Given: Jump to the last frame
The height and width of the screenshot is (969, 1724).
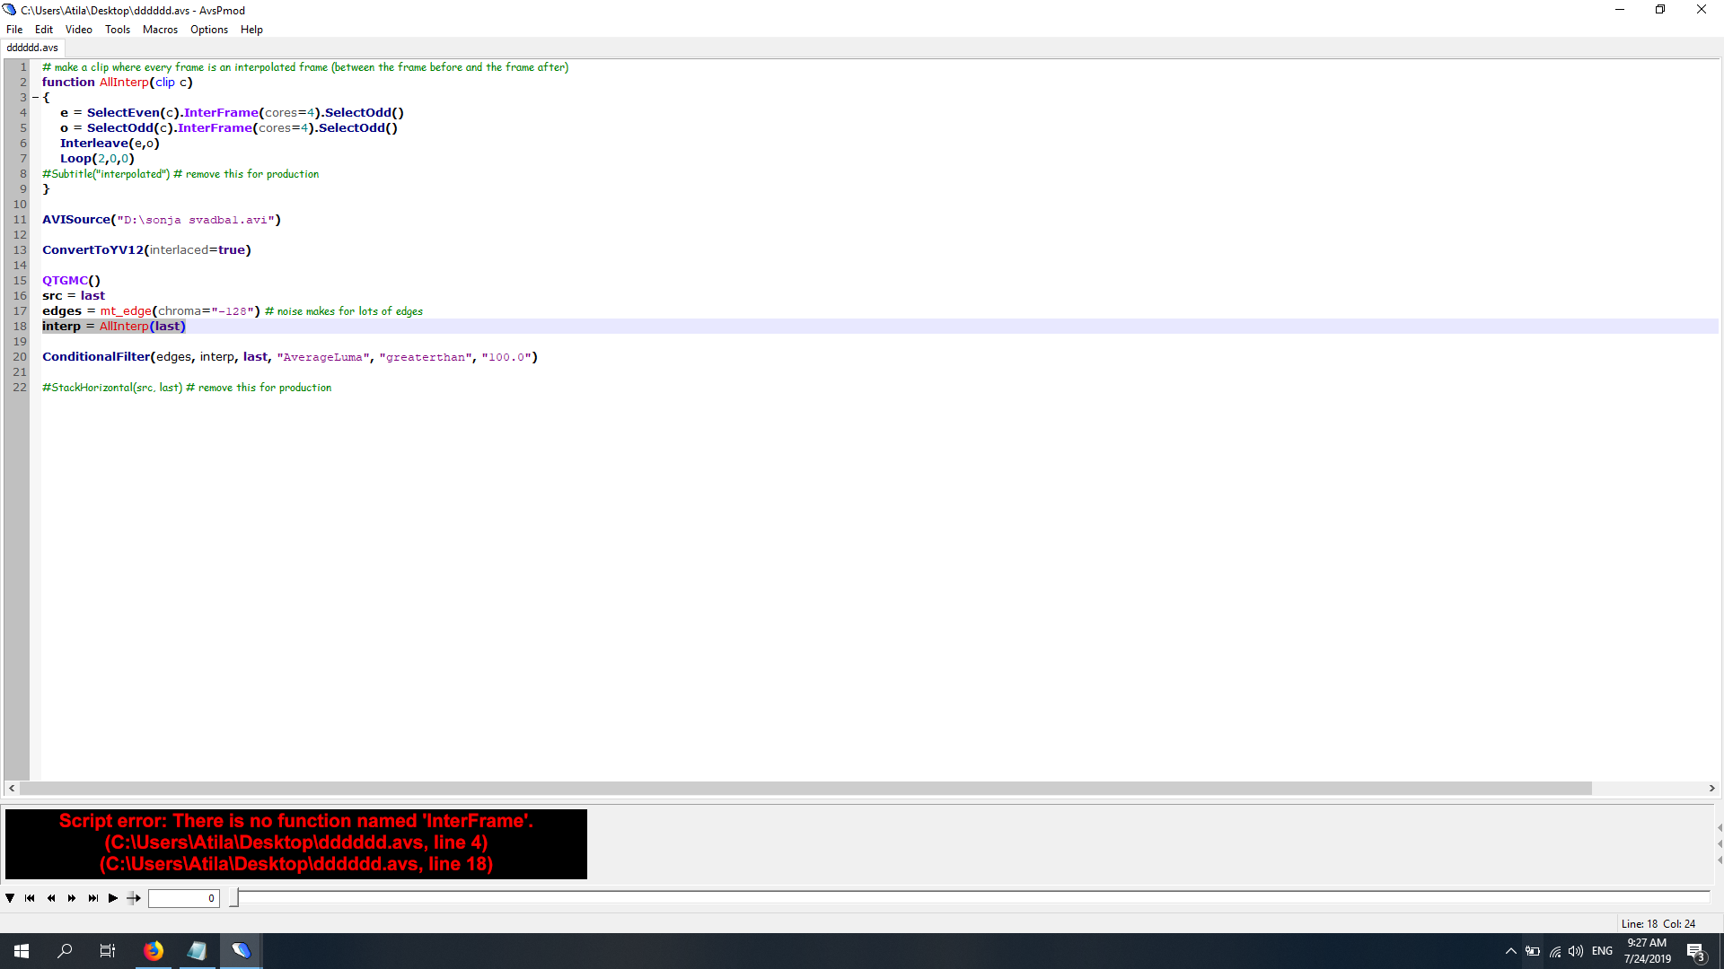Looking at the screenshot, I should click(92, 898).
